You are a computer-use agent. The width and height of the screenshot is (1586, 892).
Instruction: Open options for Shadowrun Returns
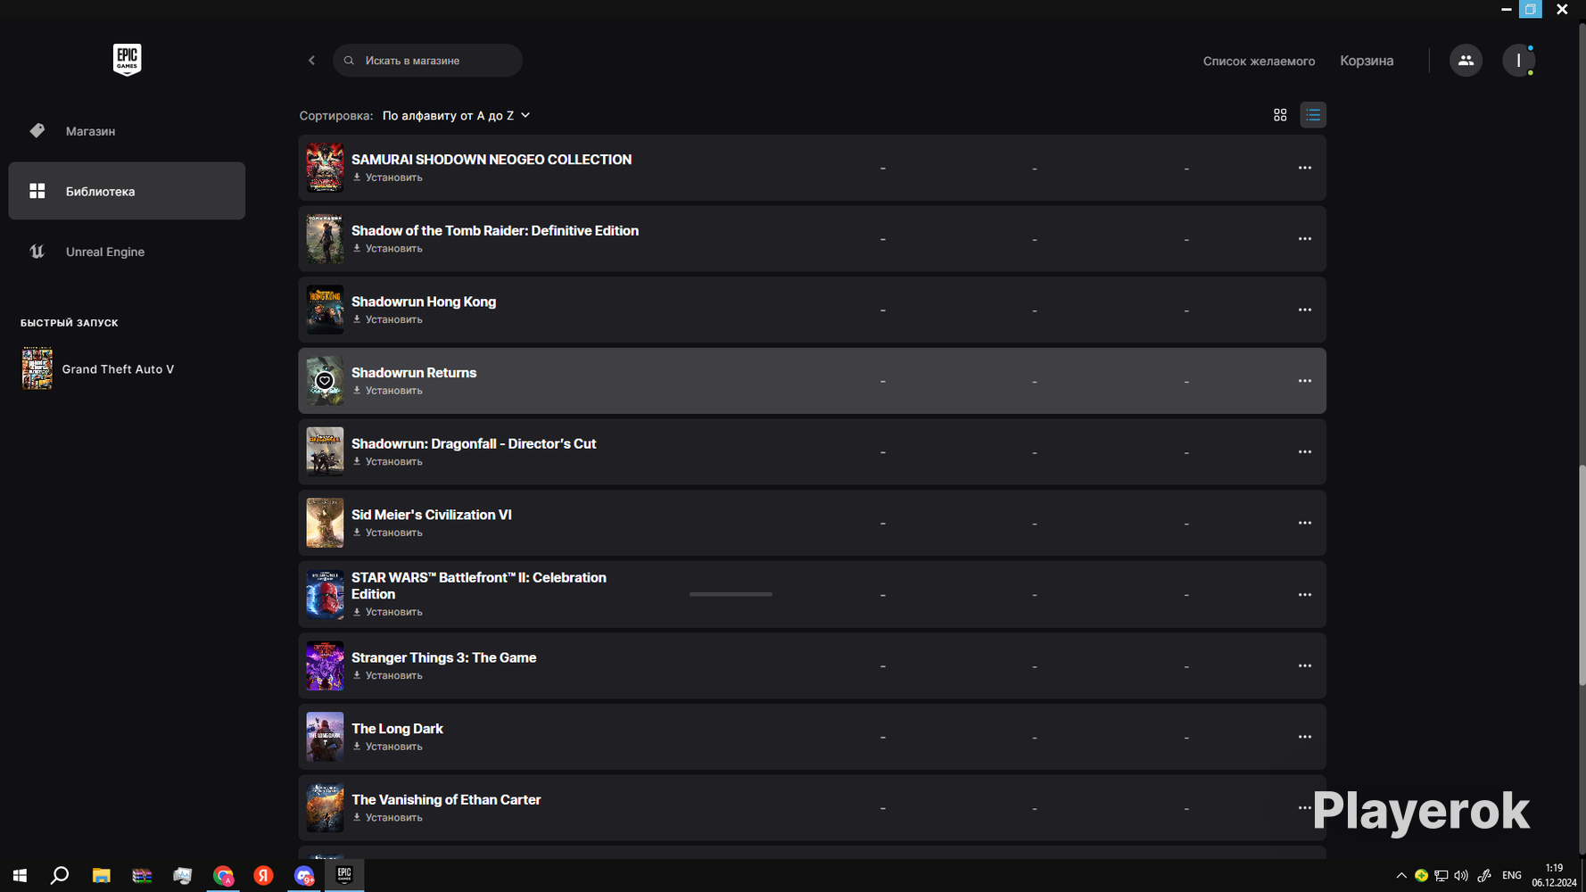coord(1305,381)
